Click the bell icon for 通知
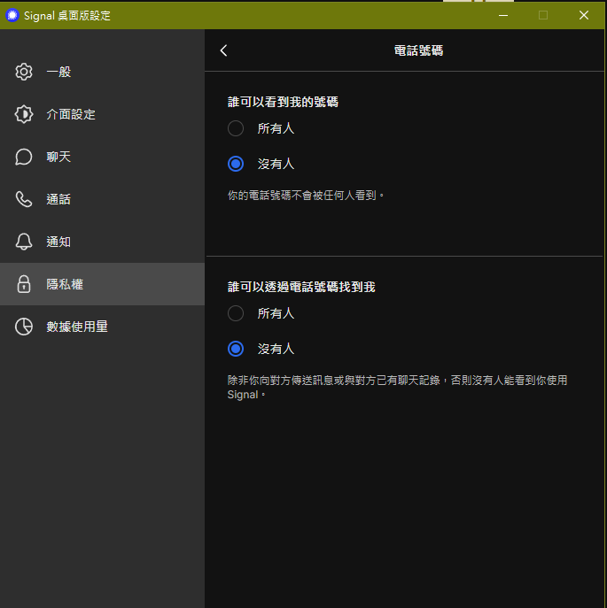This screenshot has height=608, width=607. pyautogui.click(x=24, y=242)
